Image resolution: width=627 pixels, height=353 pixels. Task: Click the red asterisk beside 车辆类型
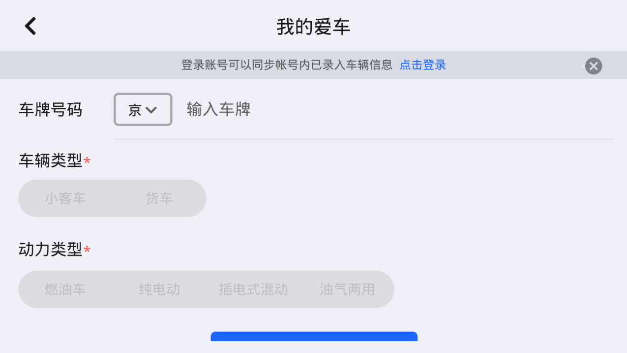point(87,161)
